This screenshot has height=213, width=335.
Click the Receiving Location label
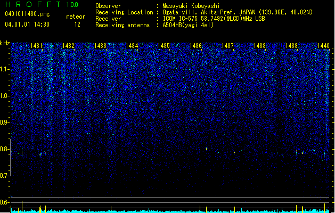tap(124, 12)
